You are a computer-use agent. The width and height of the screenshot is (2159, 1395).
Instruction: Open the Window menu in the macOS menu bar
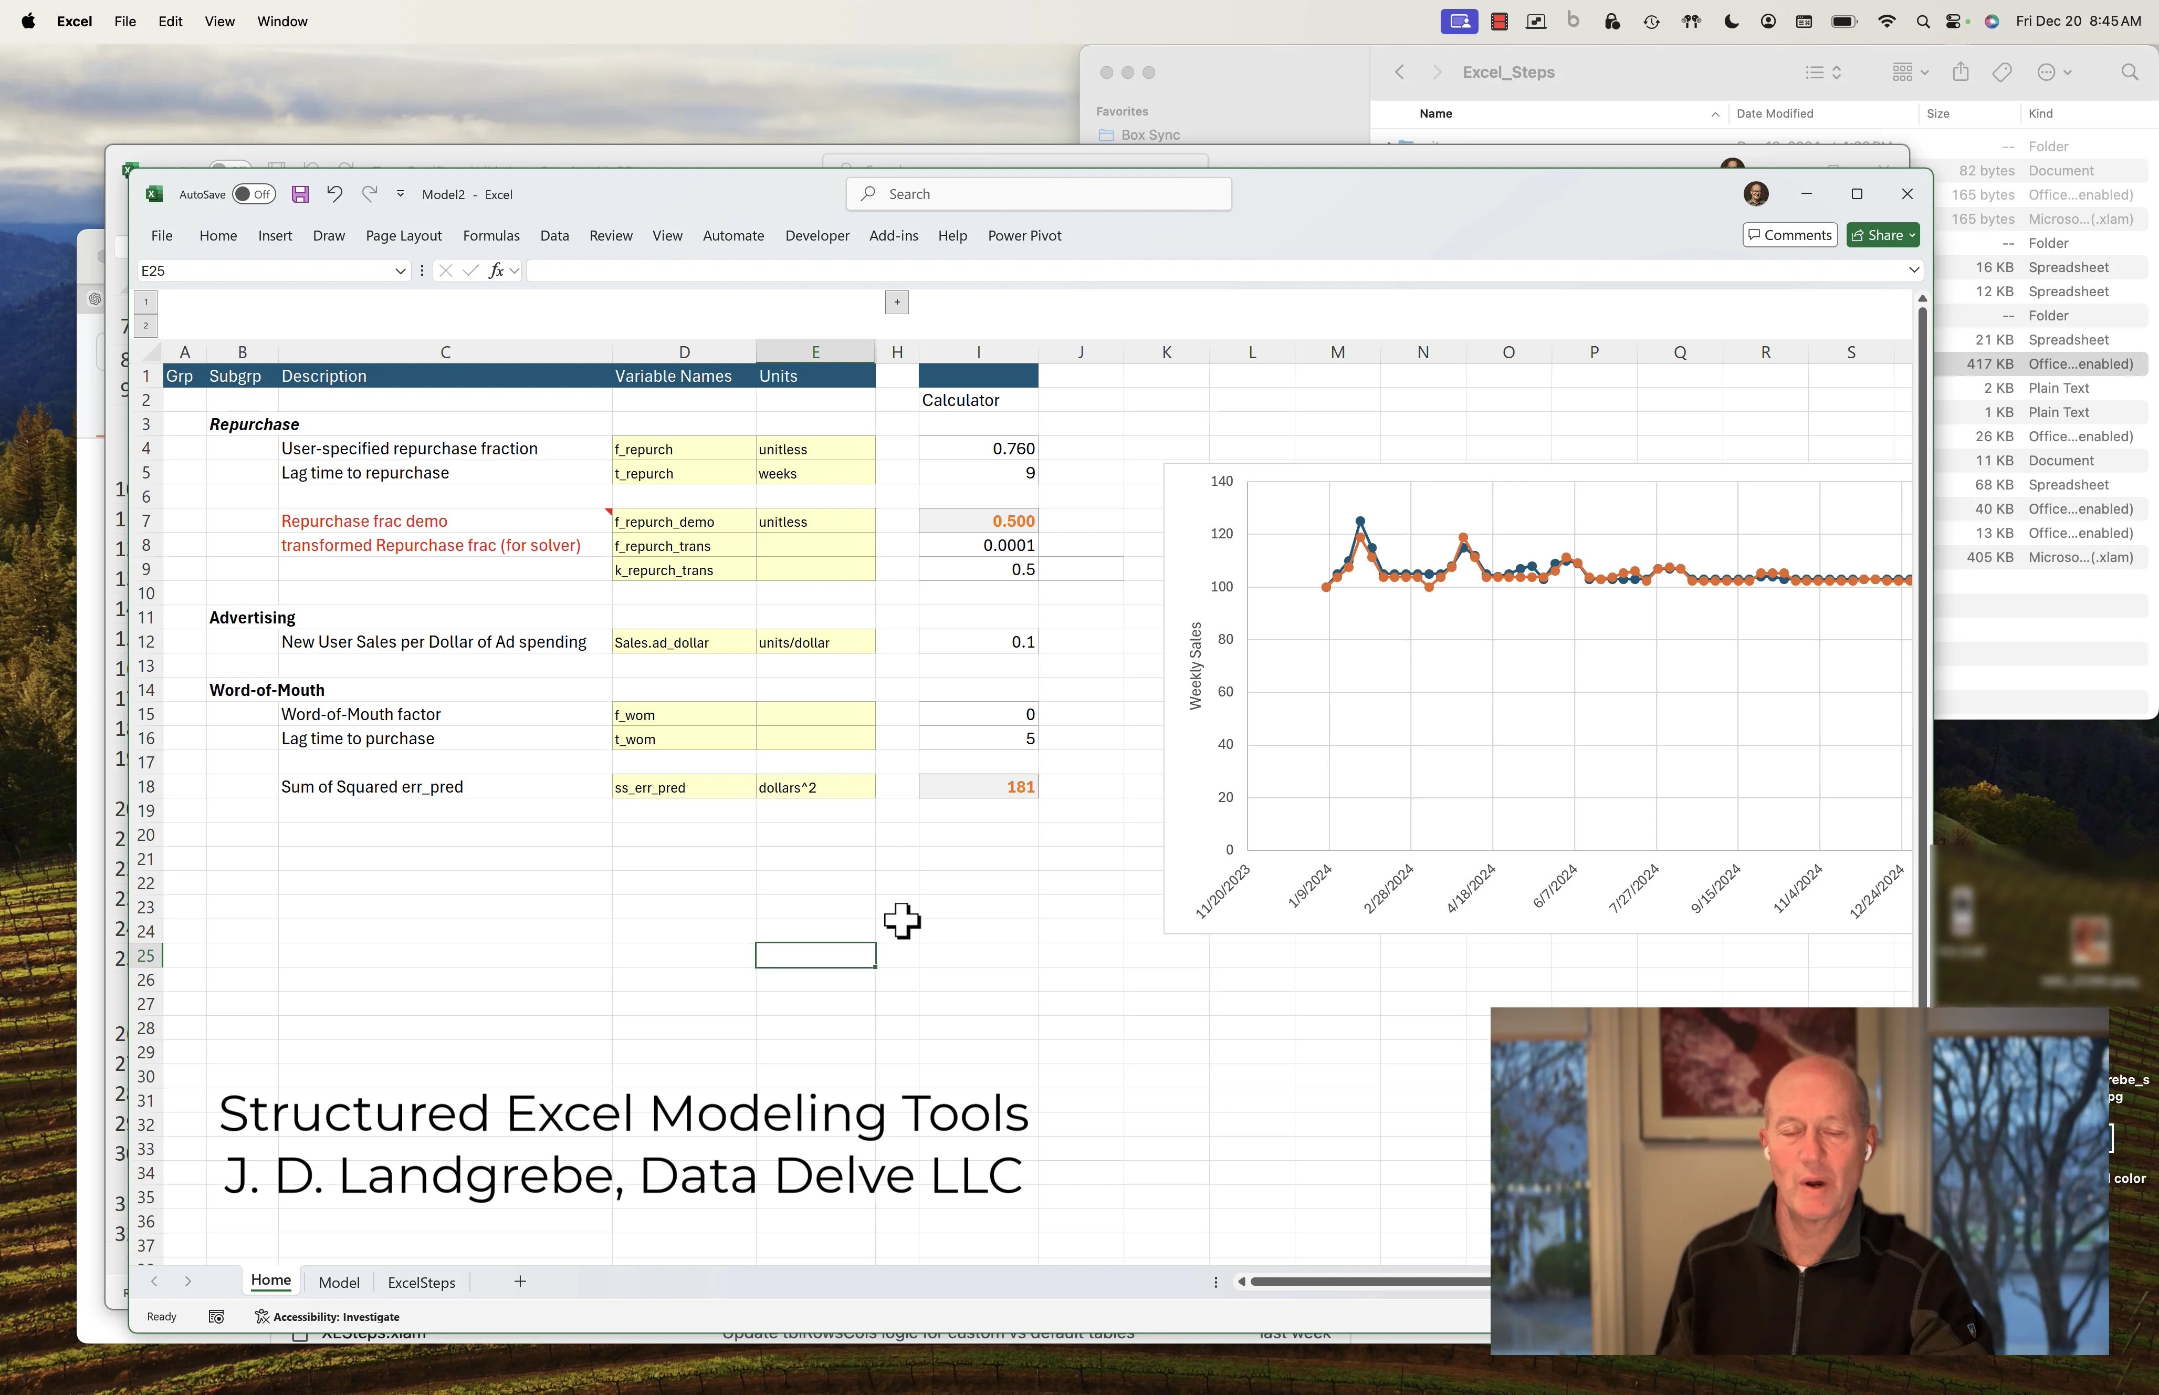(281, 21)
